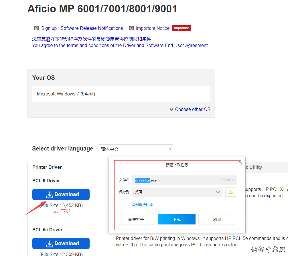Click the r67293cn.exe filename field
288x256 pixels.
tap(184, 180)
